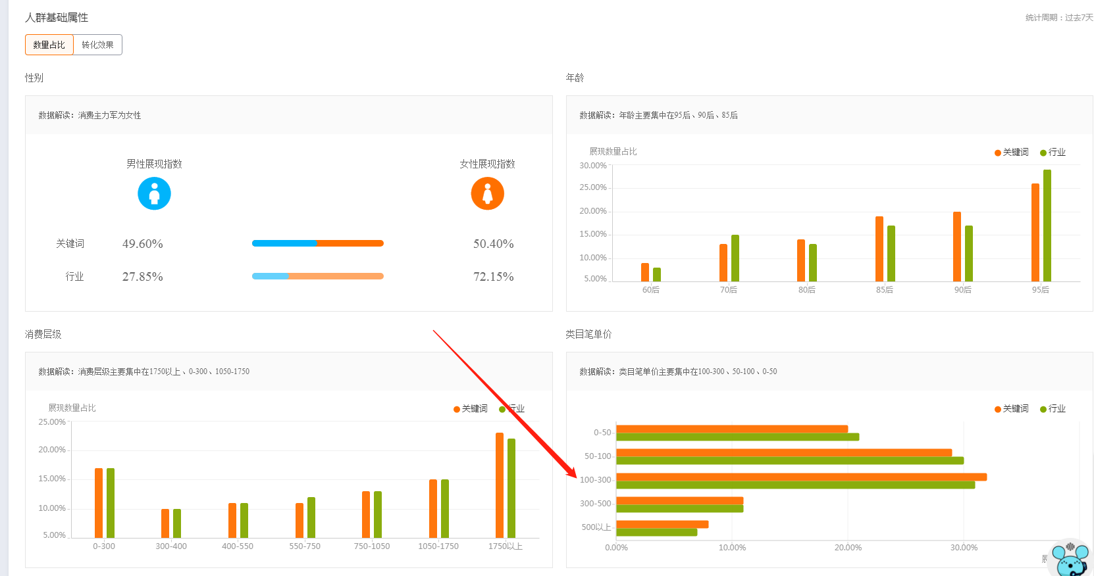Image resolution: width=1094 pixels, height=576 pixels.
Task: Click the orange female display index icon
Action: [488, 193]
